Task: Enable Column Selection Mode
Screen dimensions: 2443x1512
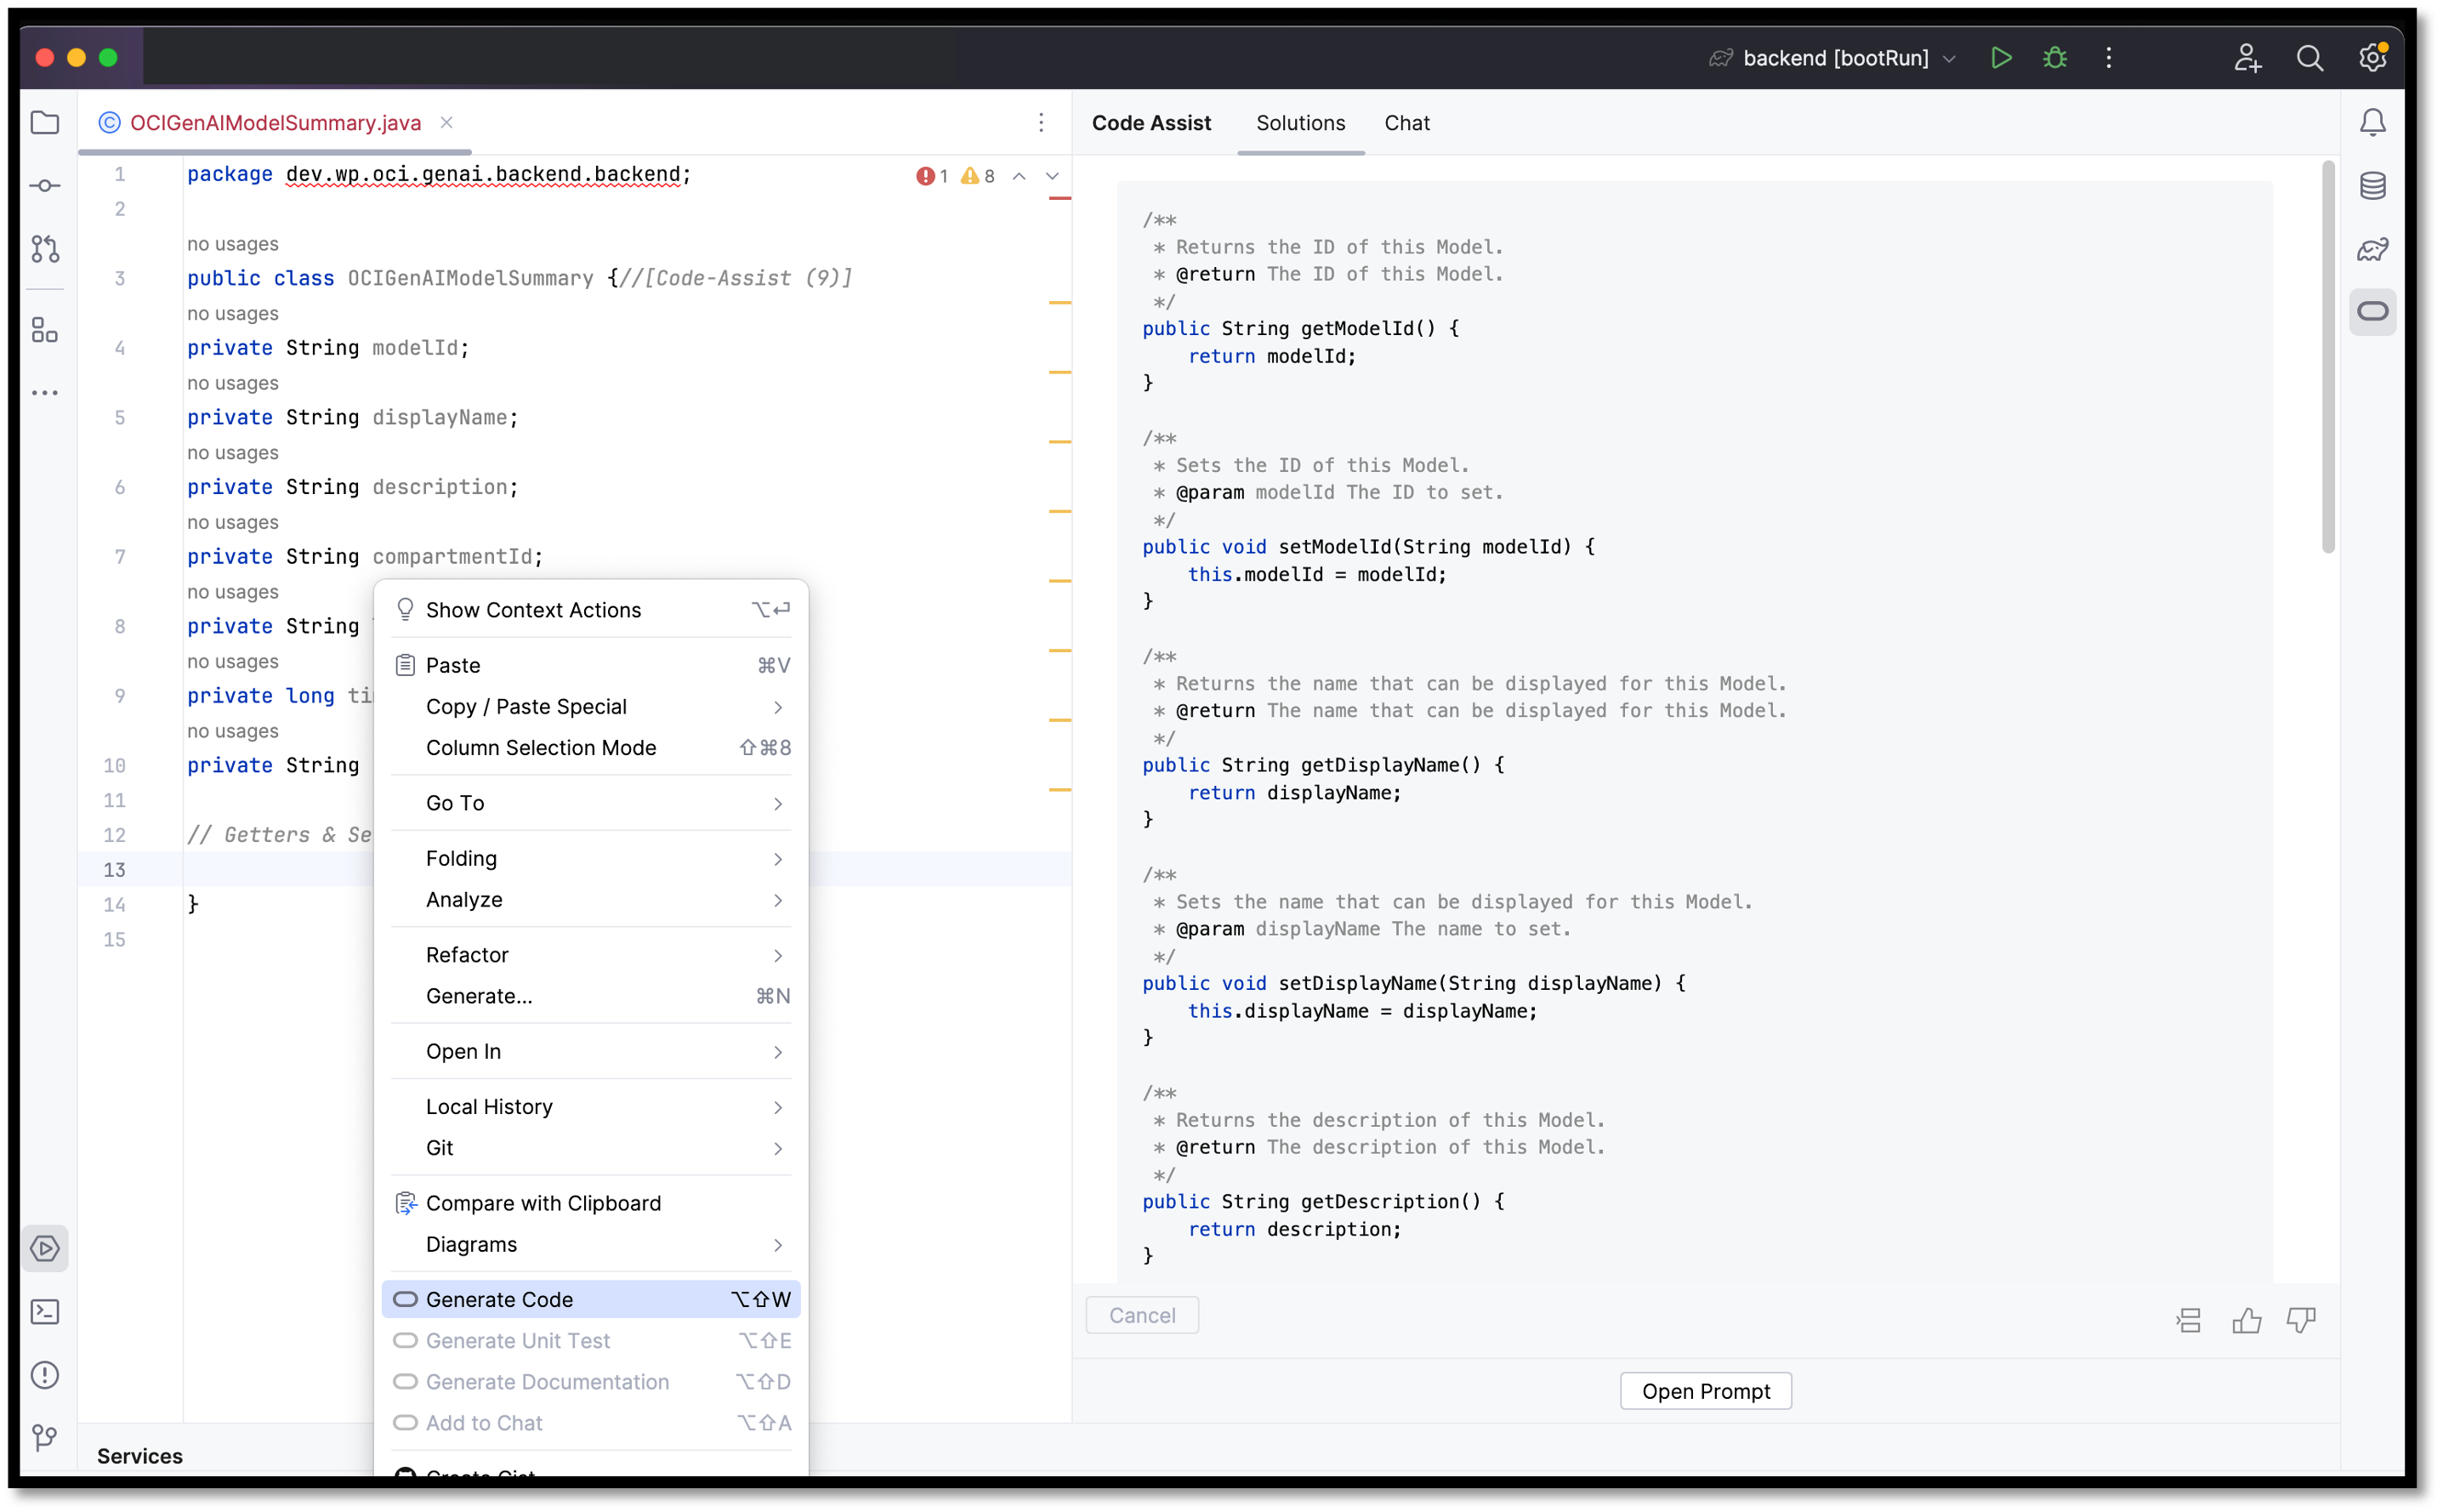Action: coord(540,747)
